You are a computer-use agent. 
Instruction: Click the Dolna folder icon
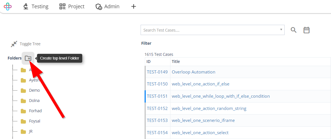coord(23,101)
